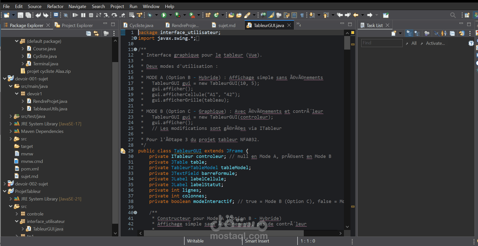Click the Open Perspective icon

point(467,15)
